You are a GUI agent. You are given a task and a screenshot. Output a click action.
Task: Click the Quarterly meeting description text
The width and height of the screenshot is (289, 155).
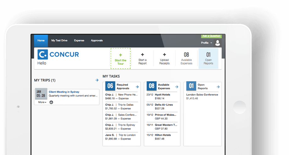[73, 96]
